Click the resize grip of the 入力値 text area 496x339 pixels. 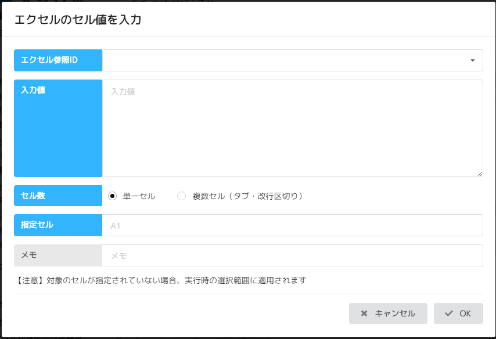click(480, 174)
